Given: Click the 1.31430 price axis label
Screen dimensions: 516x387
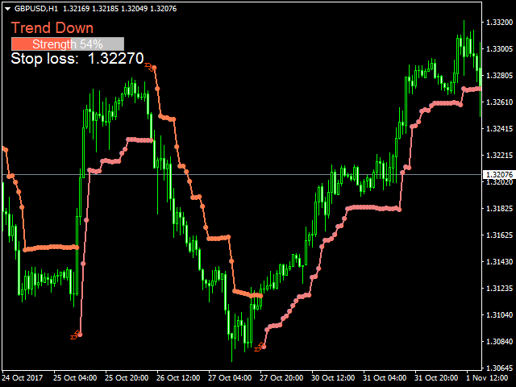Looking at the screenshot, I should (499, 261).
